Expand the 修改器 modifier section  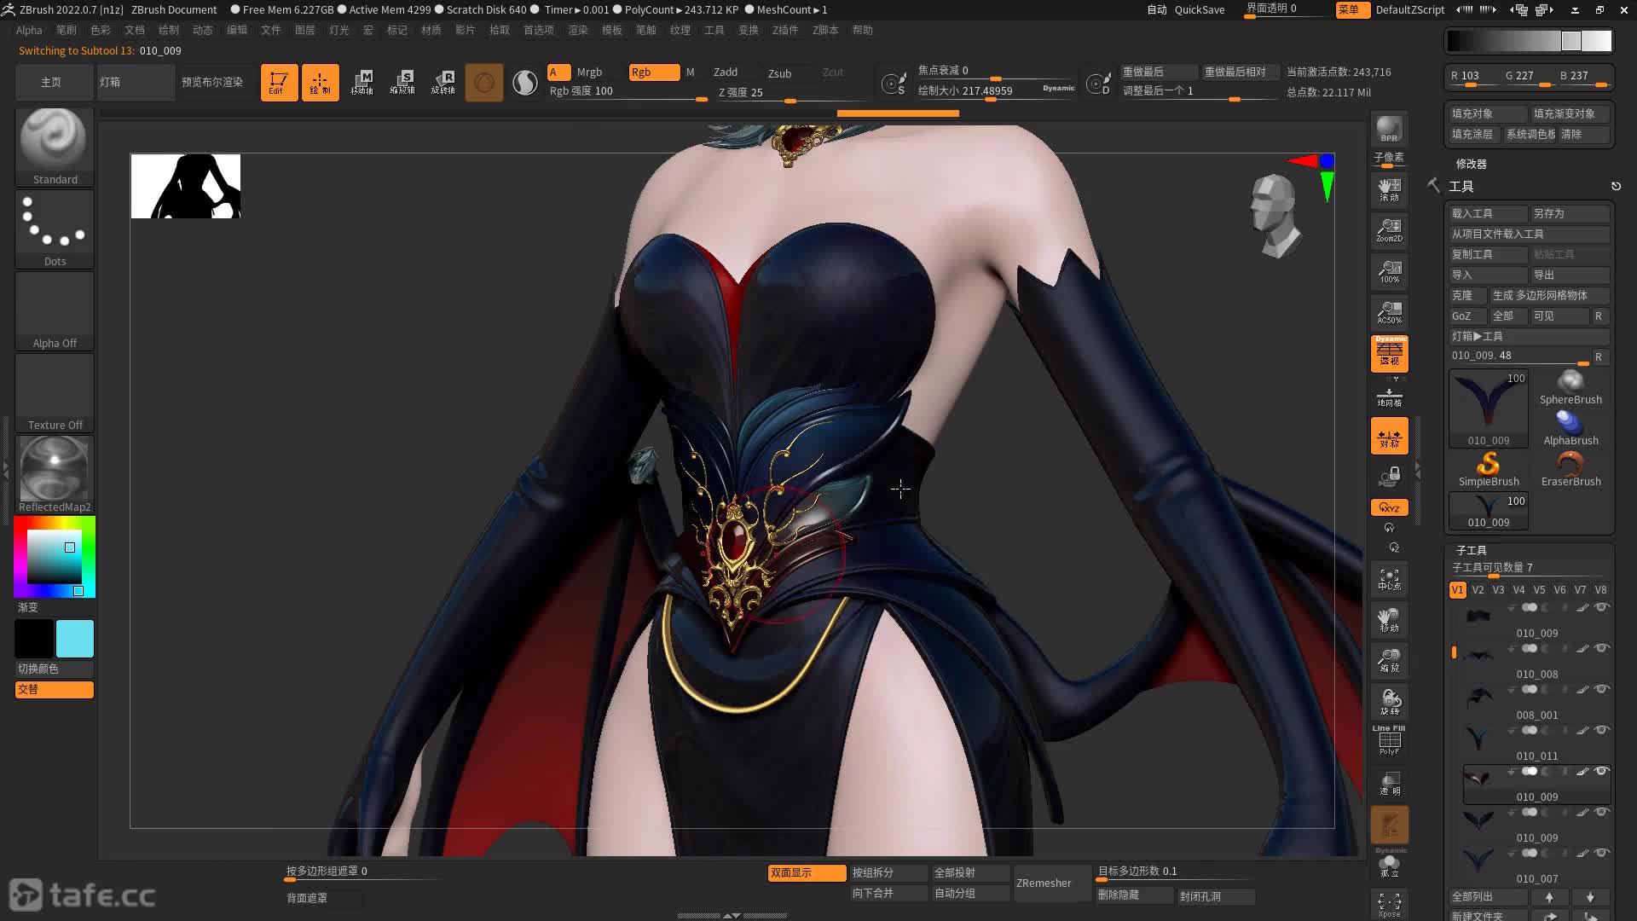pyautogui.click(x=1471, y=164)
